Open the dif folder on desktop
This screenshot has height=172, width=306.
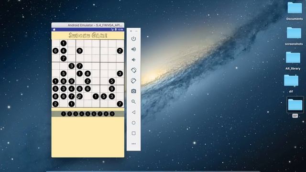291,81
